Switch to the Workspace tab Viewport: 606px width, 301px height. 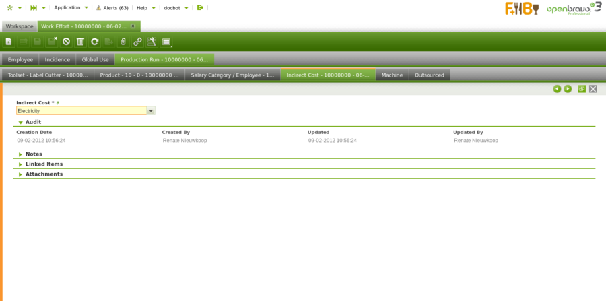click(20, 26)
